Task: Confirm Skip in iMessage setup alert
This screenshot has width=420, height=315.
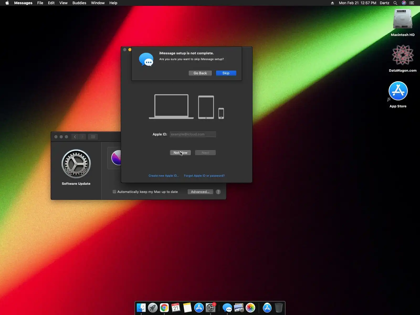Action: coord(226,73)
